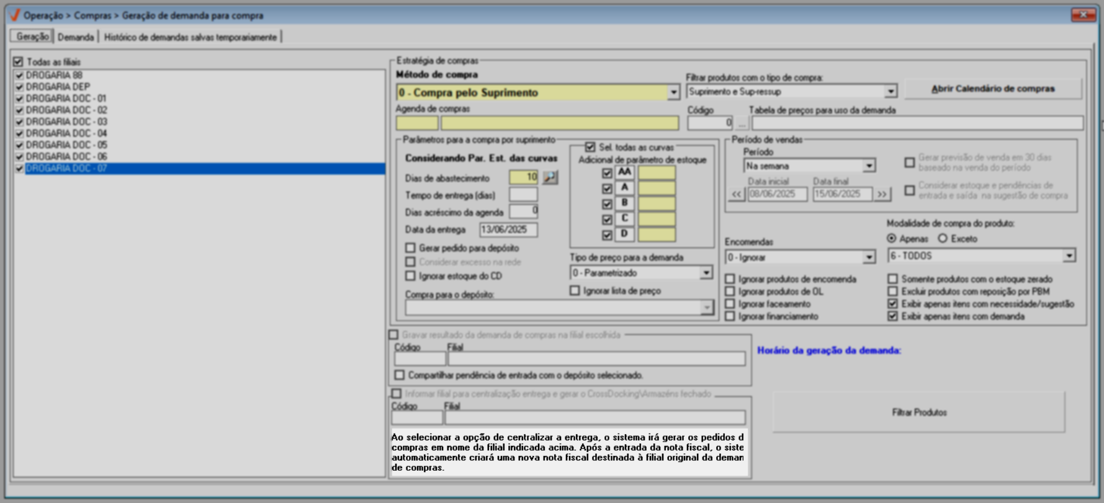Check Ignorar produtos de OL
The image size is (1104, 503).
coord(730,292)
